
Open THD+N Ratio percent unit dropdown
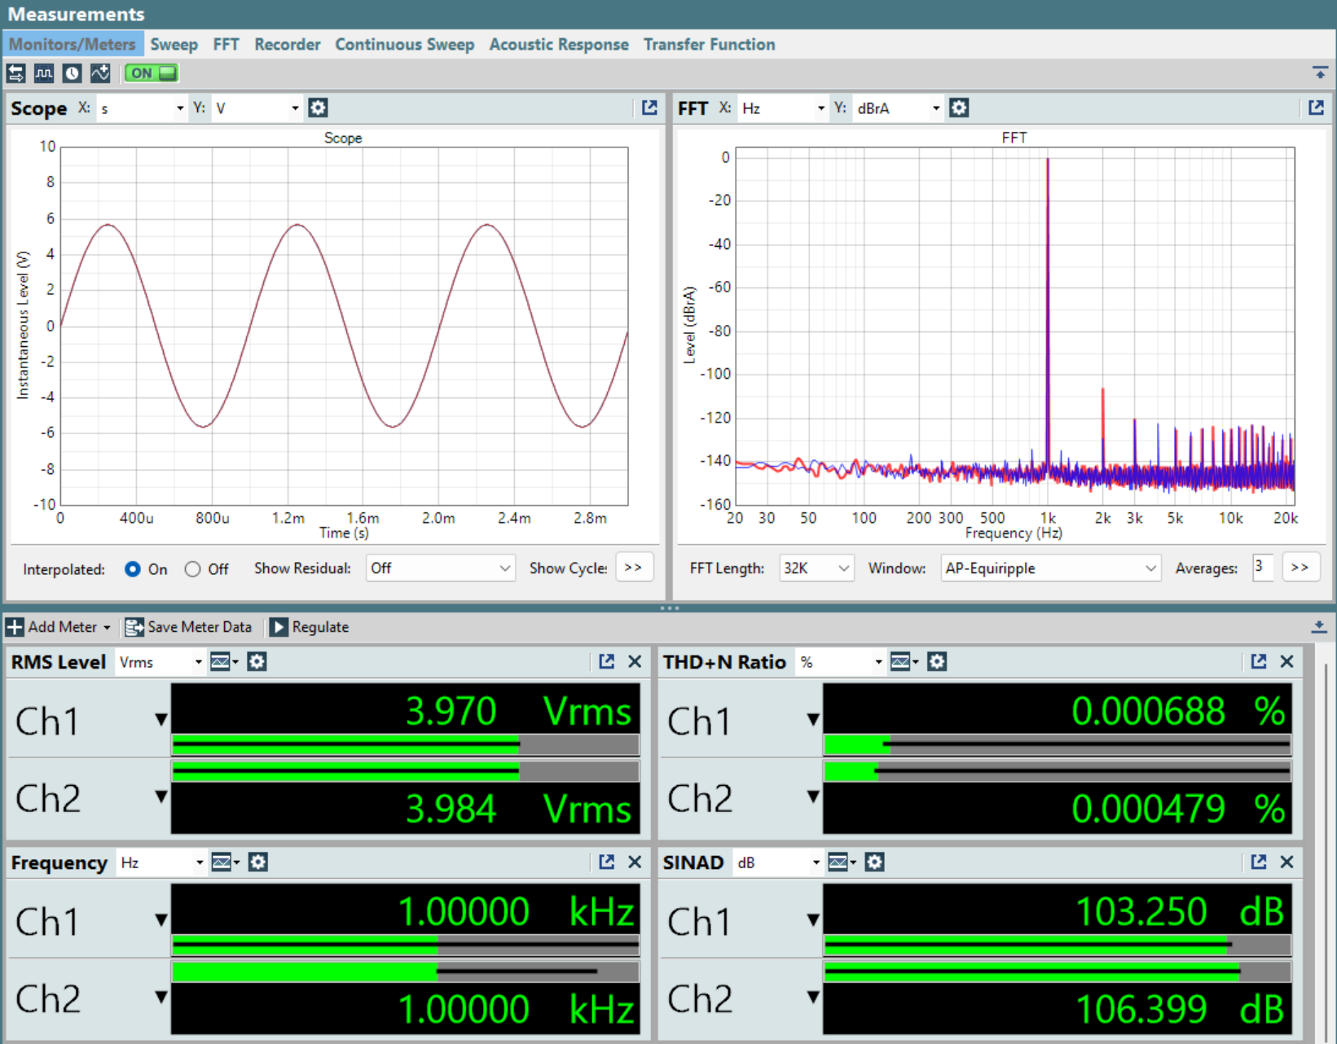[841, 662]
